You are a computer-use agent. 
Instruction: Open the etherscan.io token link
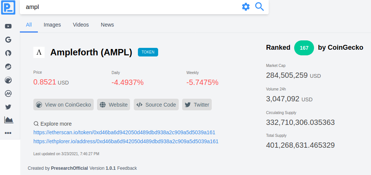[124, 132]
